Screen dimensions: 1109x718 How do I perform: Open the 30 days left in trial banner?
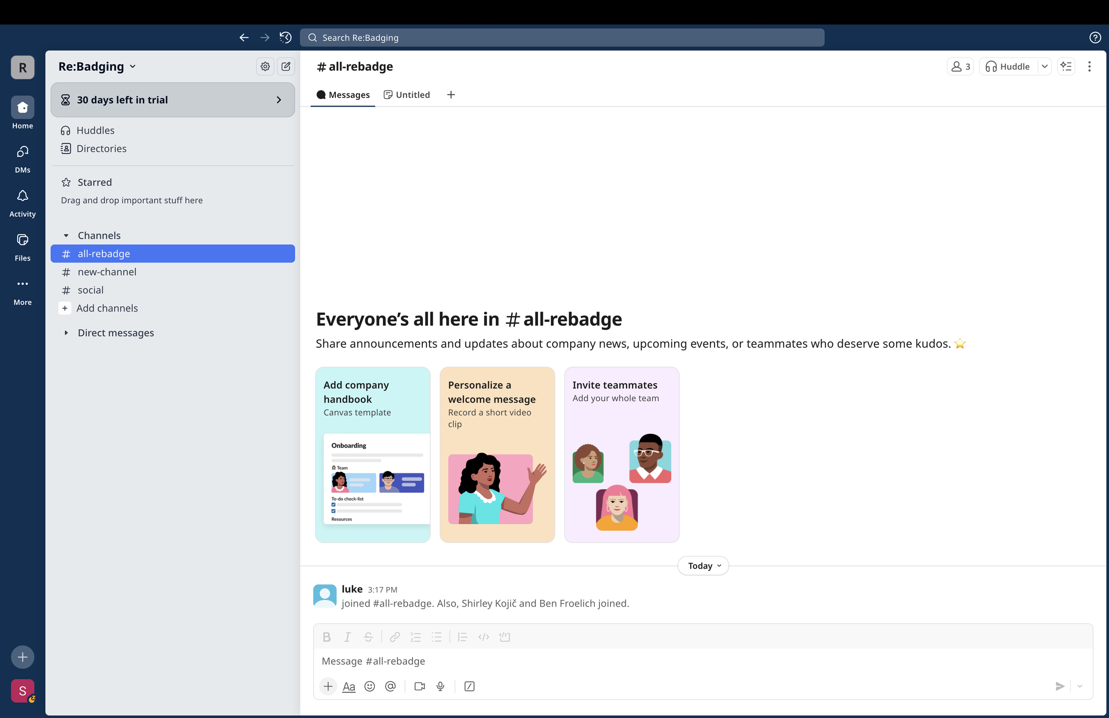pyautogui.click(x=173, y=100)
